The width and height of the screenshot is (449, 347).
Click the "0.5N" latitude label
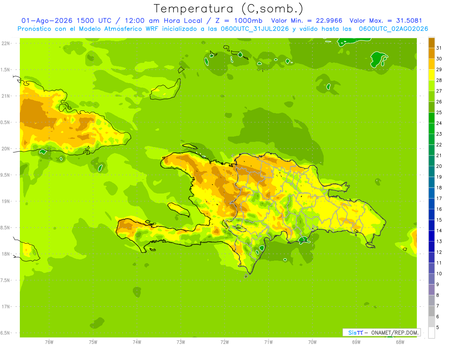[x=5, y=122]
